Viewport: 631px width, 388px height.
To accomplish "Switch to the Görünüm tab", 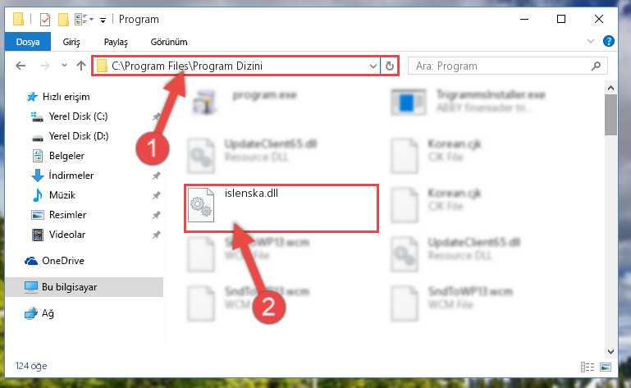I will click(x=169, y=42).
